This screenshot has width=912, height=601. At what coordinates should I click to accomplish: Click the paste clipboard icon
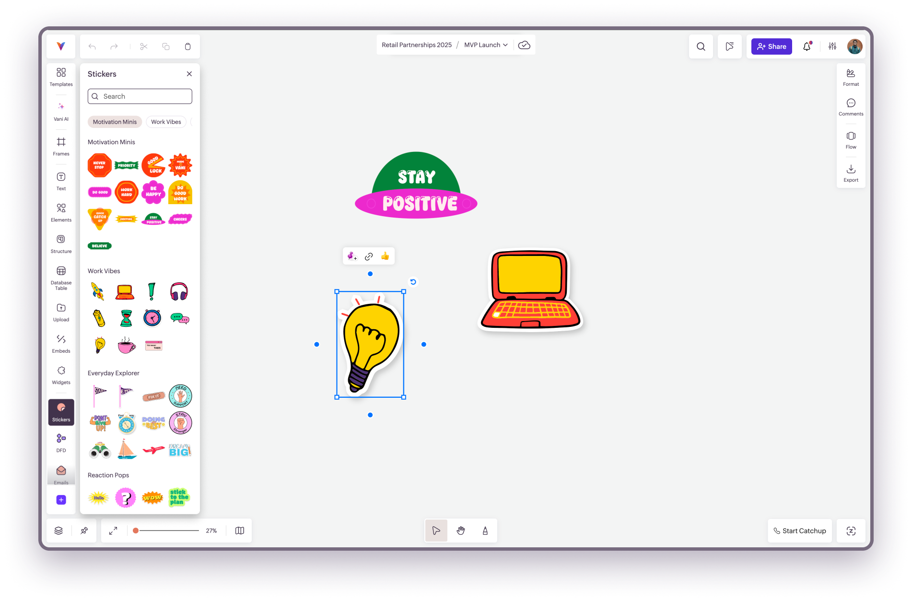[x=188, y=46]
